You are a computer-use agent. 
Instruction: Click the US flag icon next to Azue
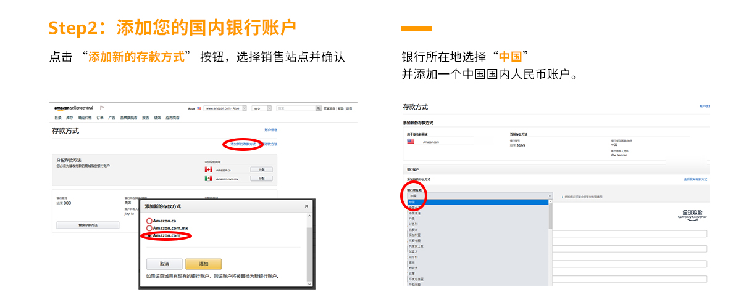tap(199, 108)
